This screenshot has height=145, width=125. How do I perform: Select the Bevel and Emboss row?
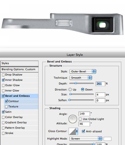(19, 96)
